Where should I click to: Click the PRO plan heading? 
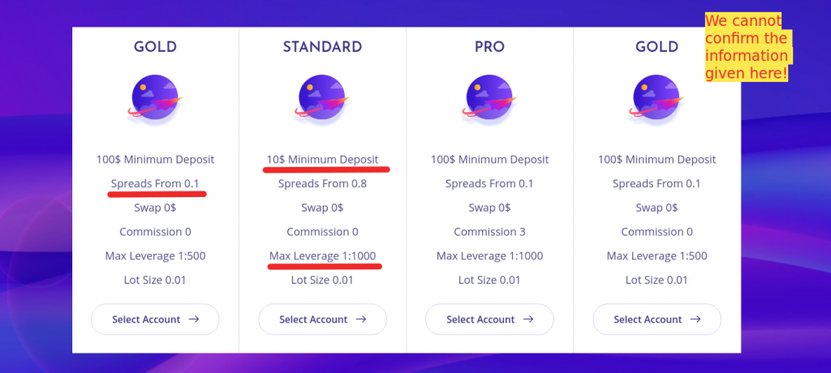point(489,47)
